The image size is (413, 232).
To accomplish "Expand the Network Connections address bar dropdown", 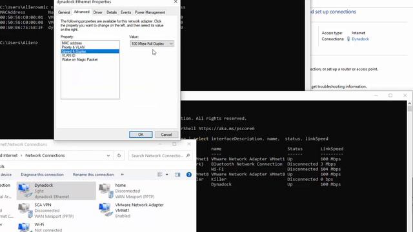I will (x=108, y=155).
